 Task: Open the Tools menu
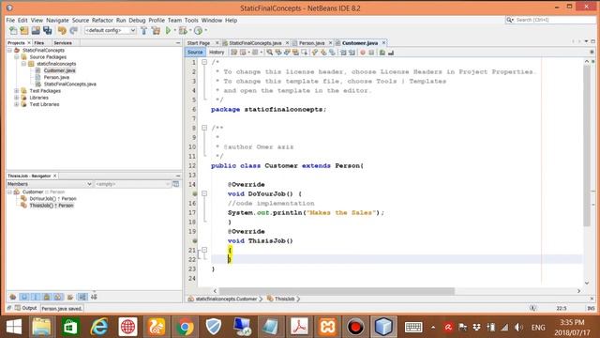click(x=191, y=21)
